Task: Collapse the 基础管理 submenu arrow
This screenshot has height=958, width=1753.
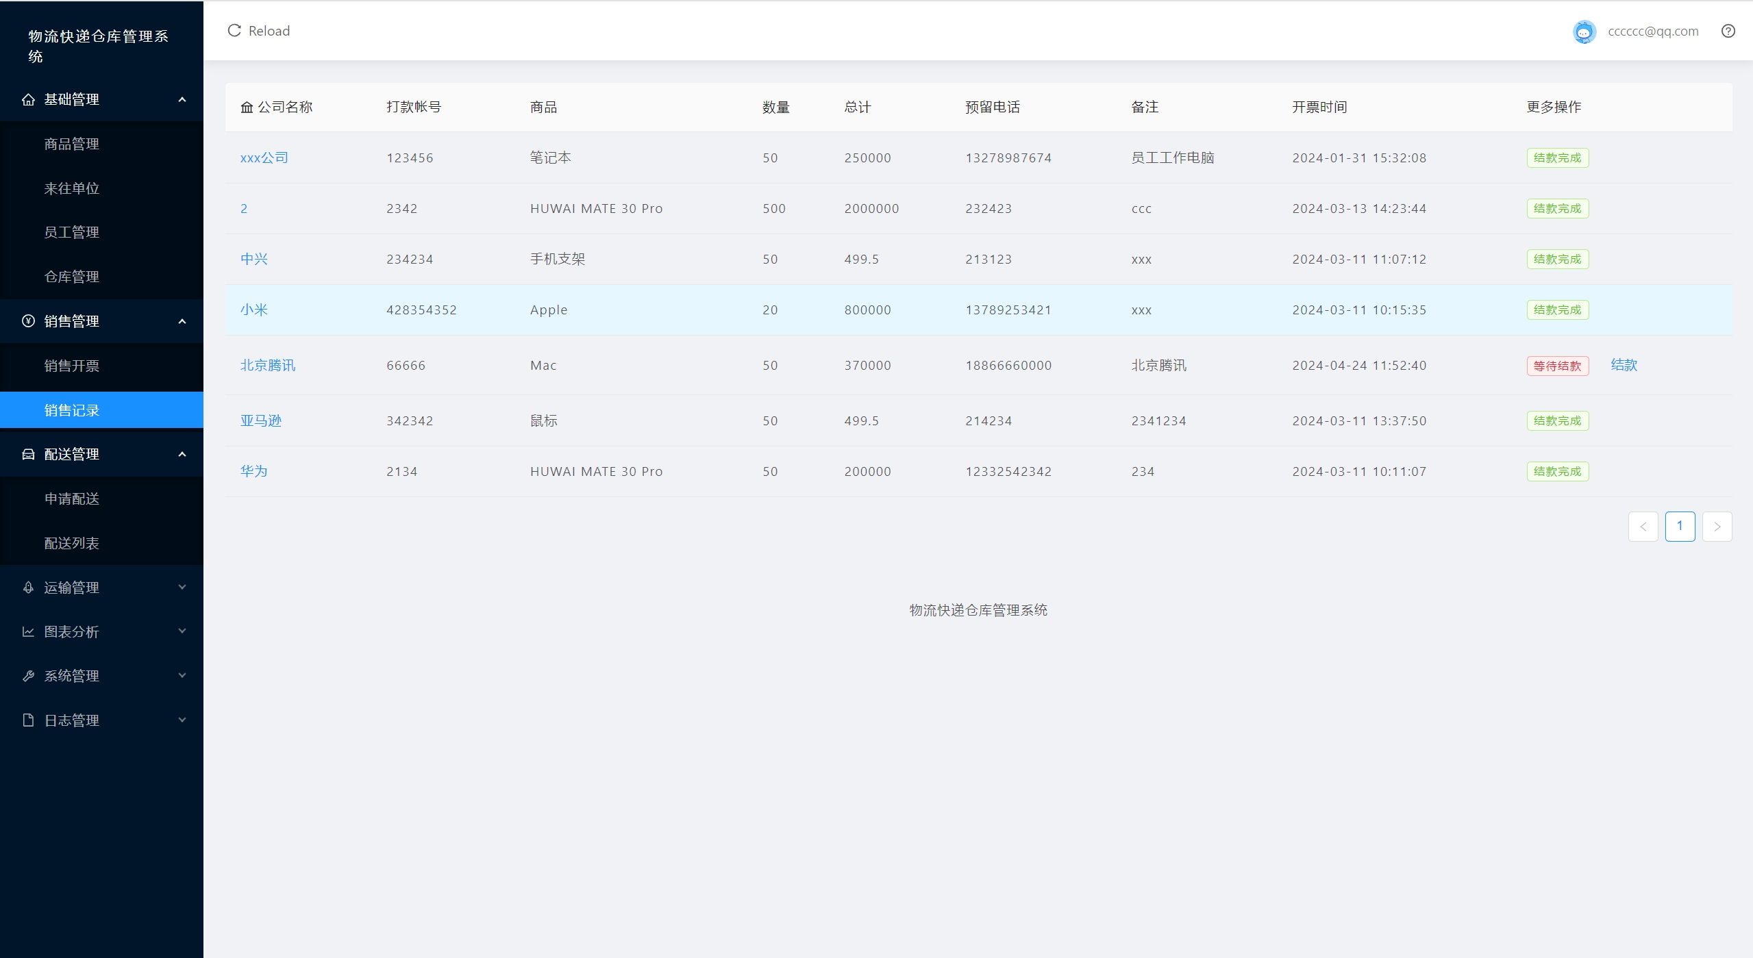Action: point(182,100)
